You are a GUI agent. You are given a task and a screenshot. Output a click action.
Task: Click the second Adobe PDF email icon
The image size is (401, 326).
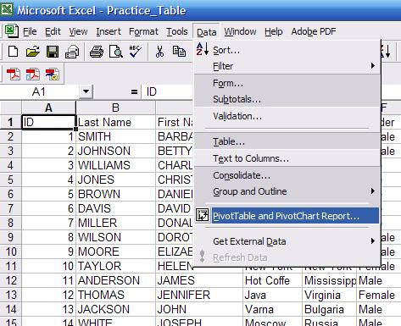33,75
